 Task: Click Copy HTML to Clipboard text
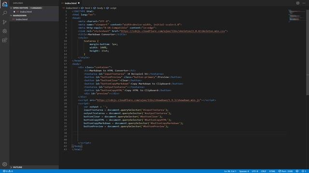141,90
